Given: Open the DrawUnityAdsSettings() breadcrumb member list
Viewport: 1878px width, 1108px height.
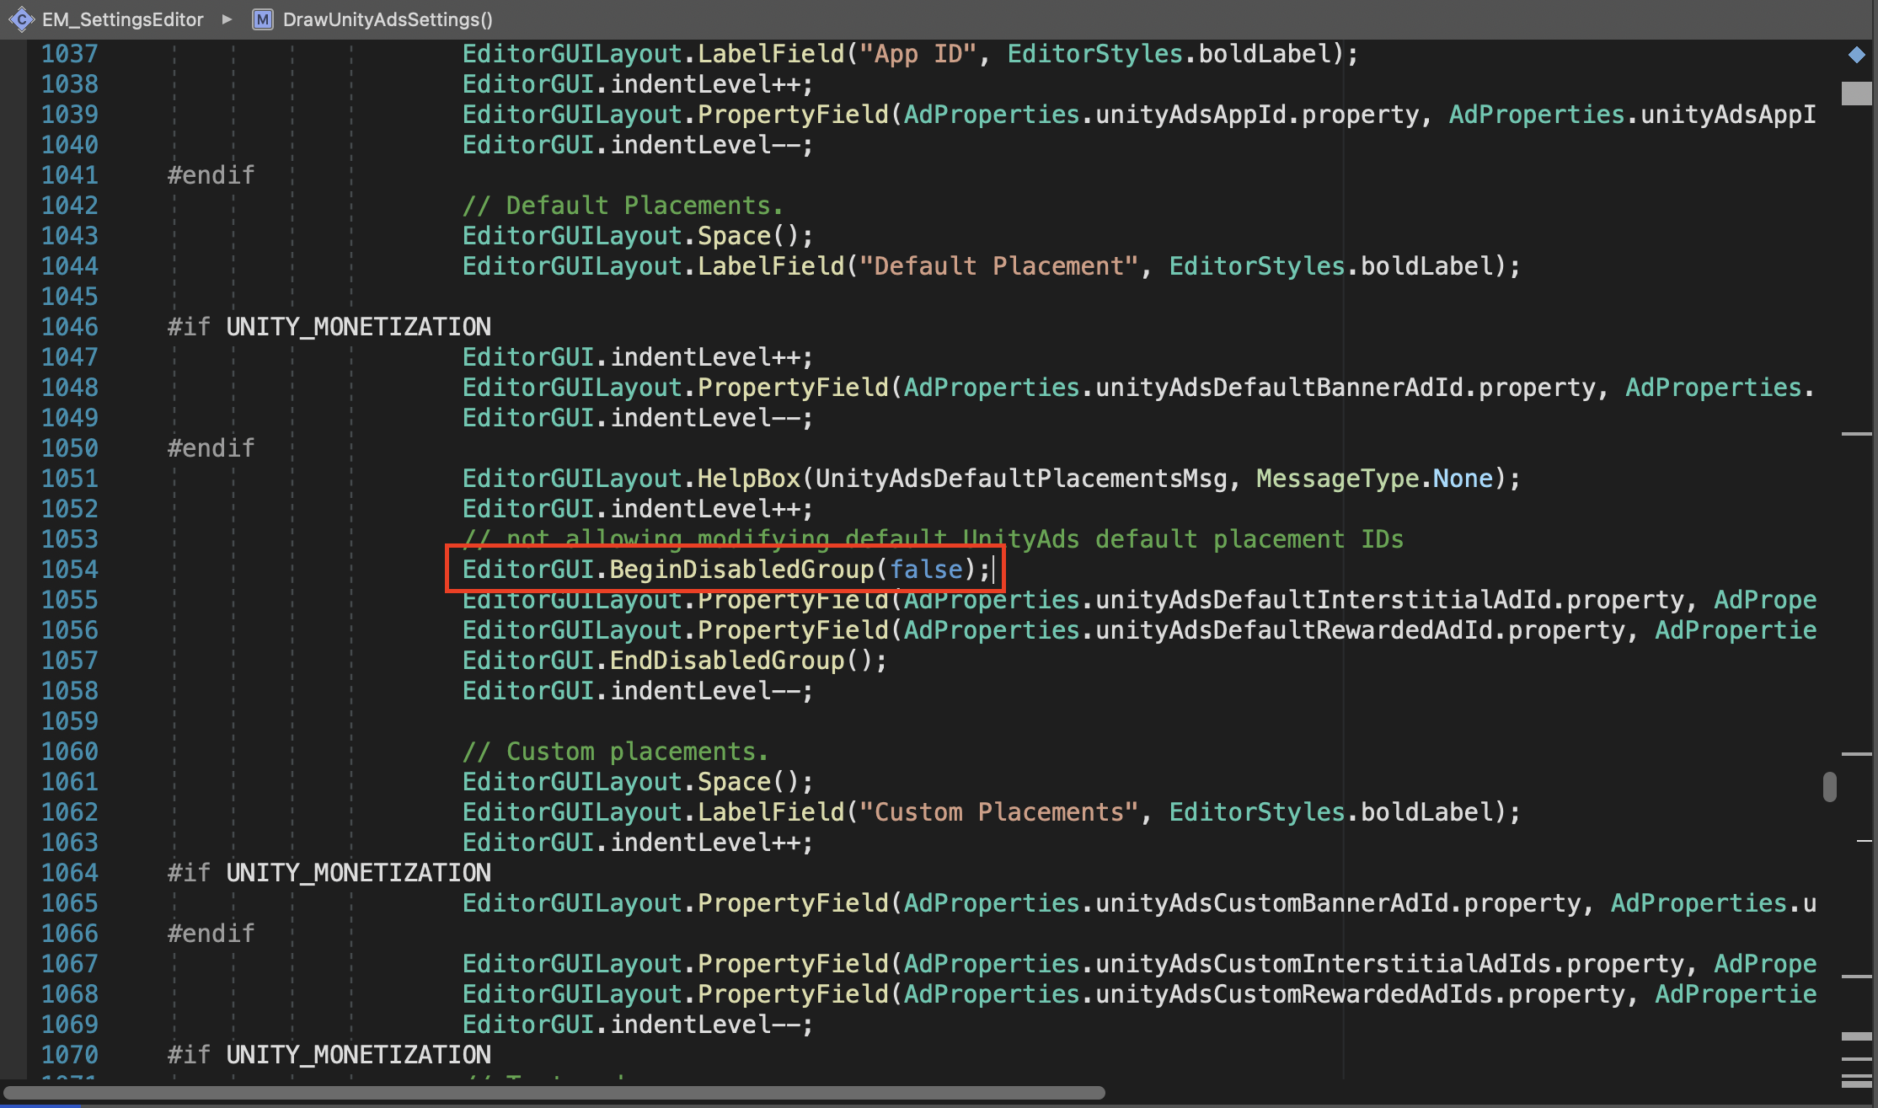Looking at the screenshot, I should click(x=388, y=19).
